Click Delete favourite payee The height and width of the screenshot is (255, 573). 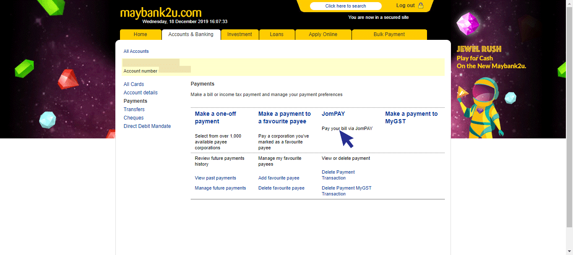coord(281,188)
